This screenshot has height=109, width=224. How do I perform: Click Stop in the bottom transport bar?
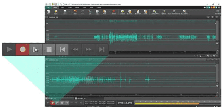pos(62,102)
